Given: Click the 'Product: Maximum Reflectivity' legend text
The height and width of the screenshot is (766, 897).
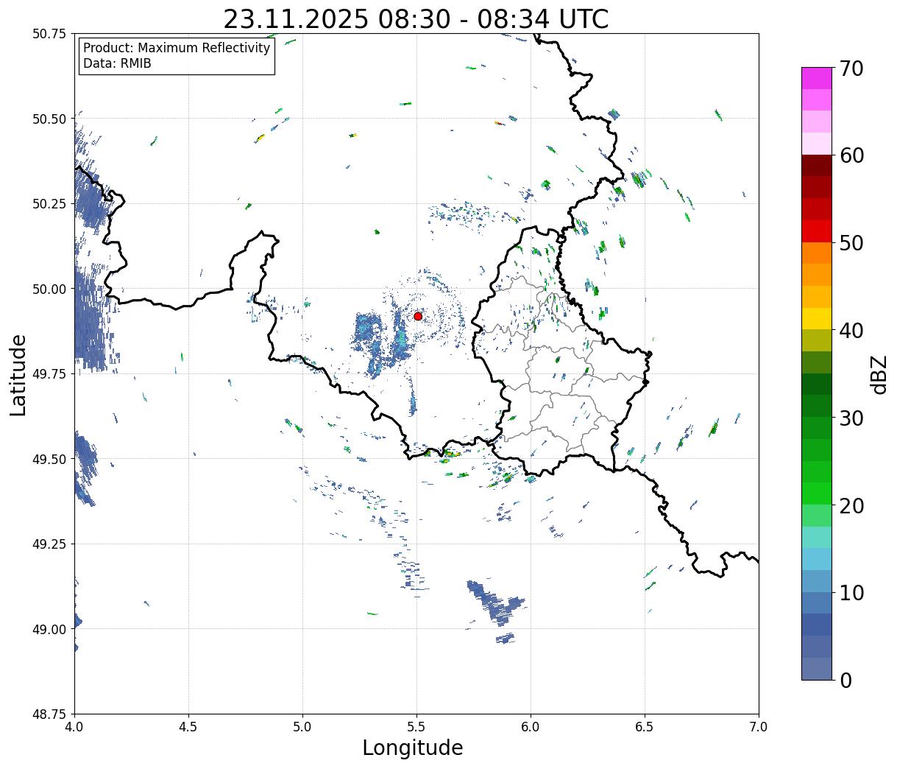Looking at the screenshot, I should (x=177, y=48).
